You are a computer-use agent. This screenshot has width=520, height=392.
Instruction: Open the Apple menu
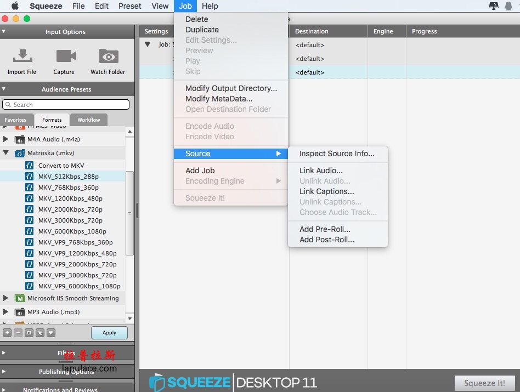point(15,6)
